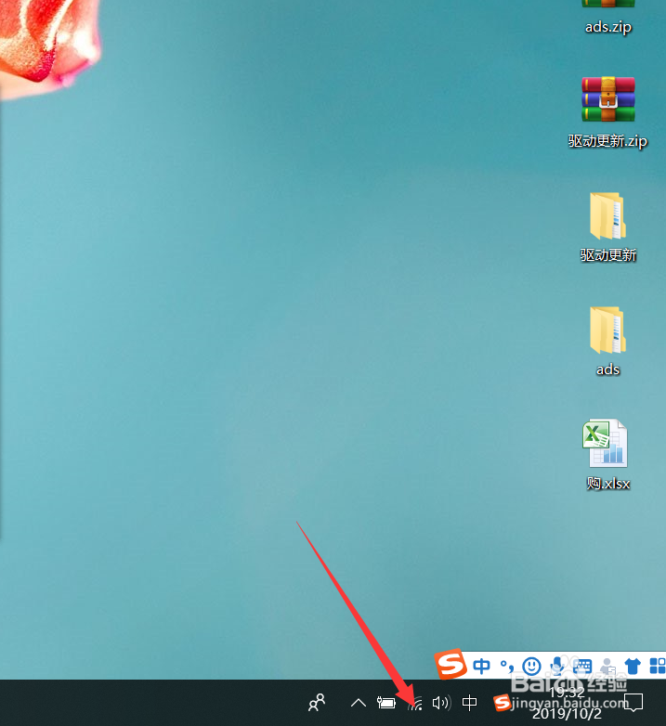
Task: Click the user account icon on Sogou bar
Action: pos(607,667)
